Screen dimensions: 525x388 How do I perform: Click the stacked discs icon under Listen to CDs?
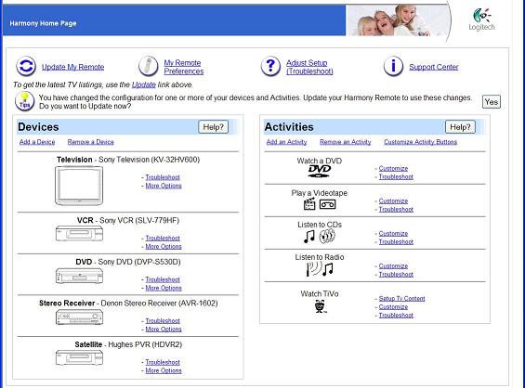[327, 237]
